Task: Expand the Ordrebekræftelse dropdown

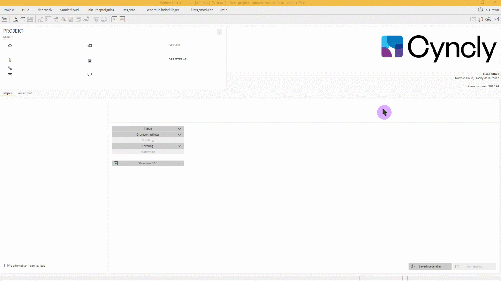Action: click(x=179, y=135)
